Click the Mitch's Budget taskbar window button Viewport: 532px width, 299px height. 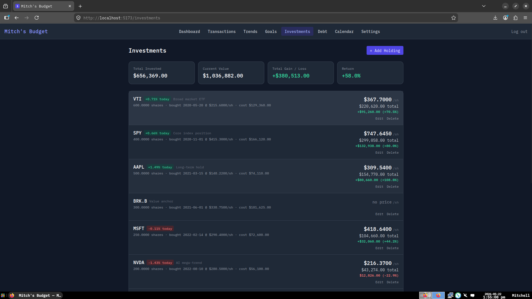coord(35,295)
